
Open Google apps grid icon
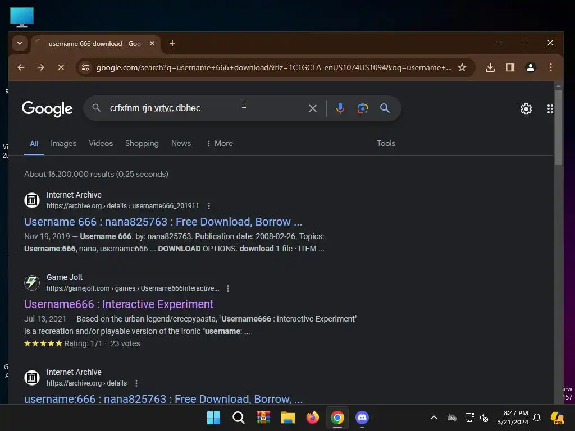click(x=550, y=109)
